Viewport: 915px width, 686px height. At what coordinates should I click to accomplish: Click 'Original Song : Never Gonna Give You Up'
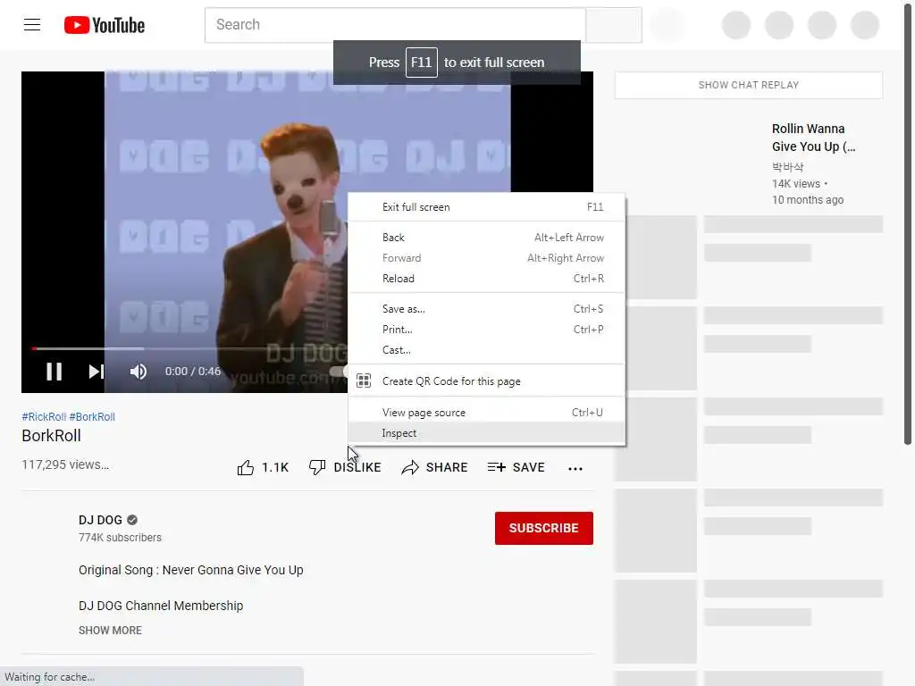[191, 570]
